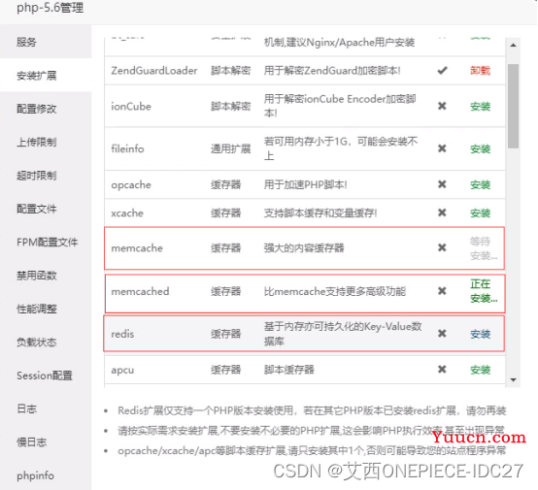Click the X status icon for apcu
Image resolution: width=538 pixels, height=490 pixels.
(442, 370)
